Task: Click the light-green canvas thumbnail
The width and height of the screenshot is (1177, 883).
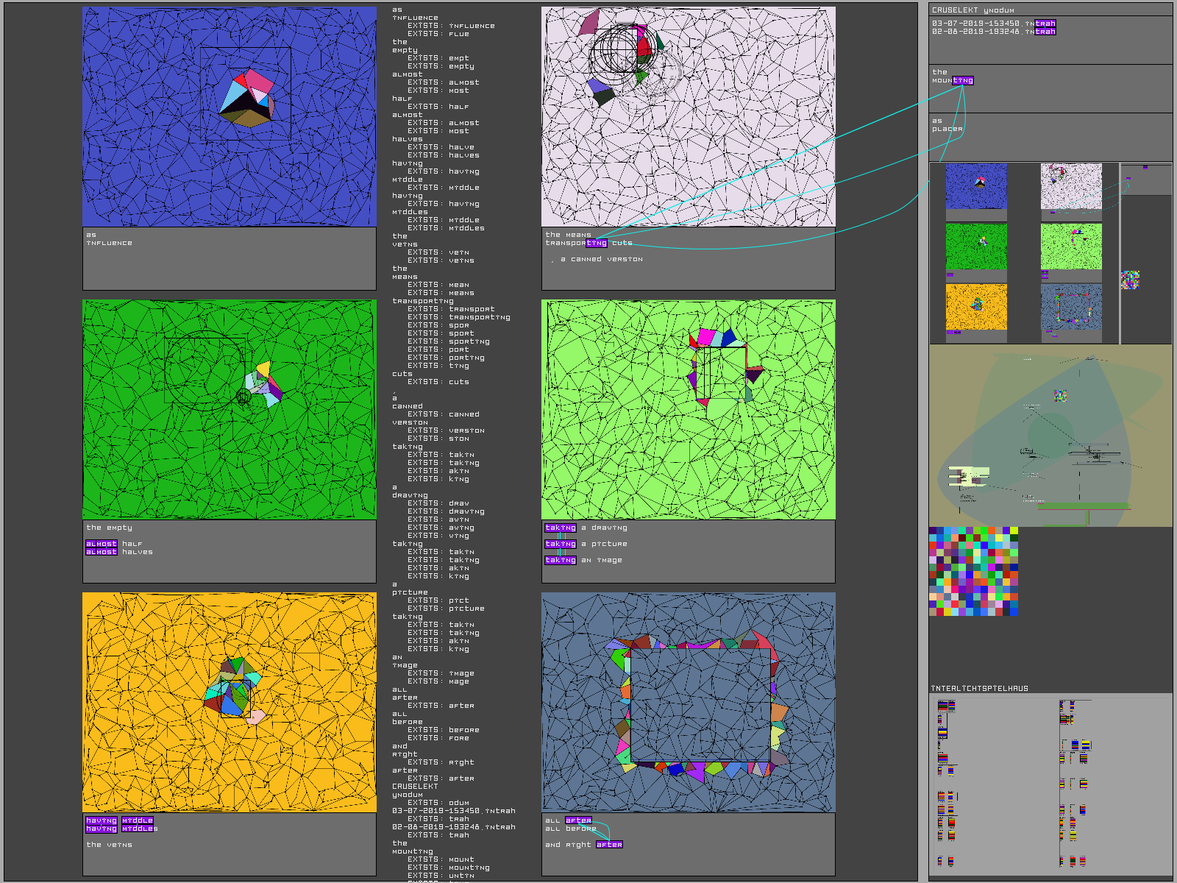Action: click(x=1071, y=247)
